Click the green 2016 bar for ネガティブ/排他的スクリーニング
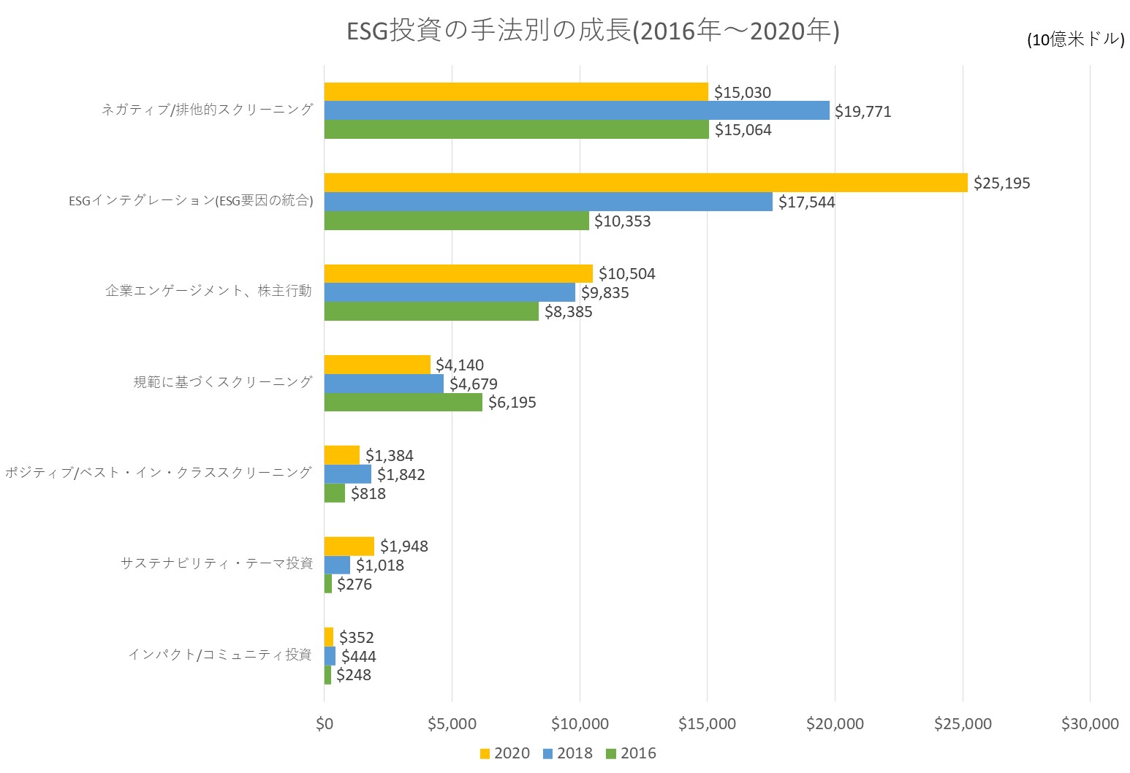The image size is (1130, 773). [x=517, y=129]
